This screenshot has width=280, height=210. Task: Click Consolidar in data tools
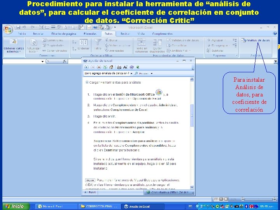point(177,45)
